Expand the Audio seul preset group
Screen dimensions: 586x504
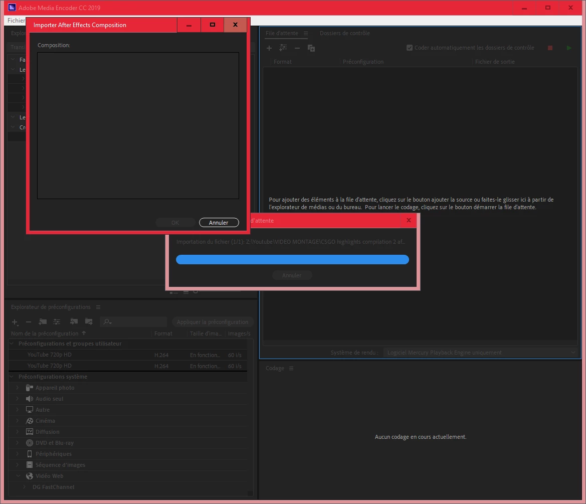click(17, 399)
